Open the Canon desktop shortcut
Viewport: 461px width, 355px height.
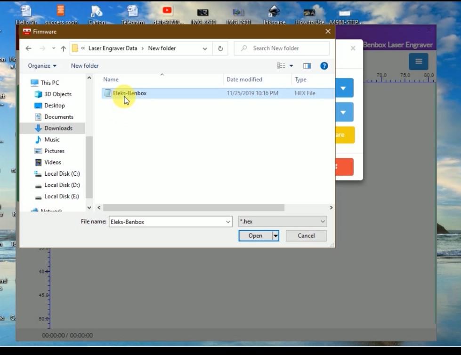click(x=97, y=15)
